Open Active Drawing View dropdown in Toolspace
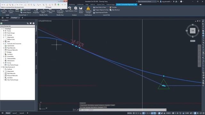 [17, 26]
